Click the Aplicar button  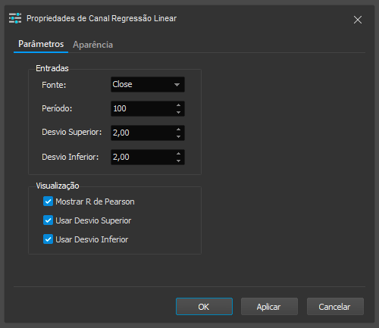point(269,307)
